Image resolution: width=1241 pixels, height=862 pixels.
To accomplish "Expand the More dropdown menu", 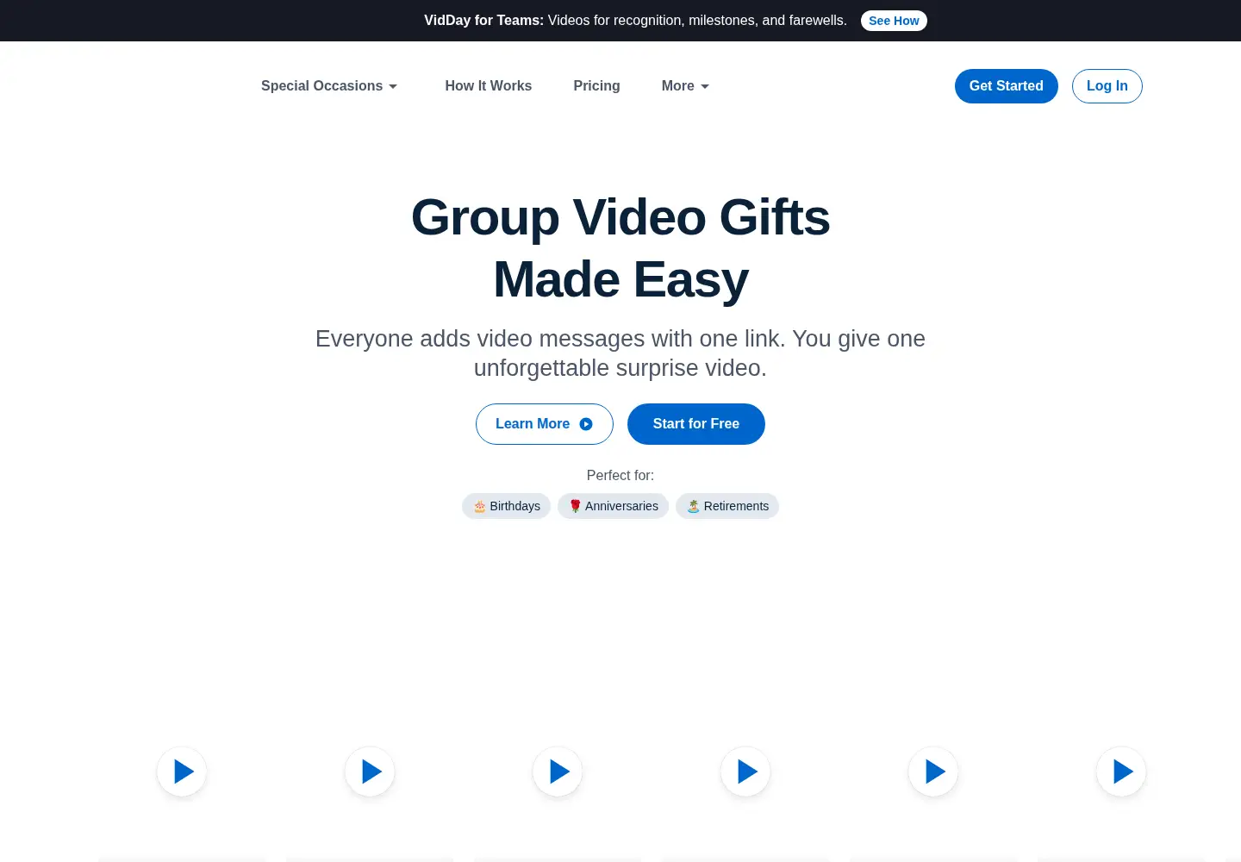I will tap(685, 86).
